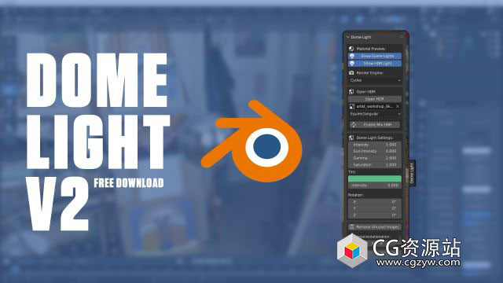Click the Saturation value field
The width and height of the screenshot is (503, 283).
click(x=374, y=164)
